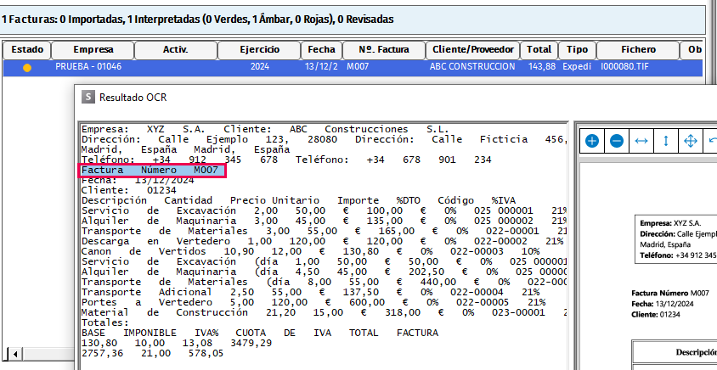Click OCR line Material de Construcción
The width and height of the screenshot is (717, 370).
(324, 313)
